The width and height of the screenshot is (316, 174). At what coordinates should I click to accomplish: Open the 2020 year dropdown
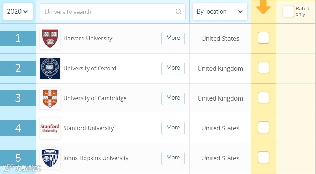18,12
